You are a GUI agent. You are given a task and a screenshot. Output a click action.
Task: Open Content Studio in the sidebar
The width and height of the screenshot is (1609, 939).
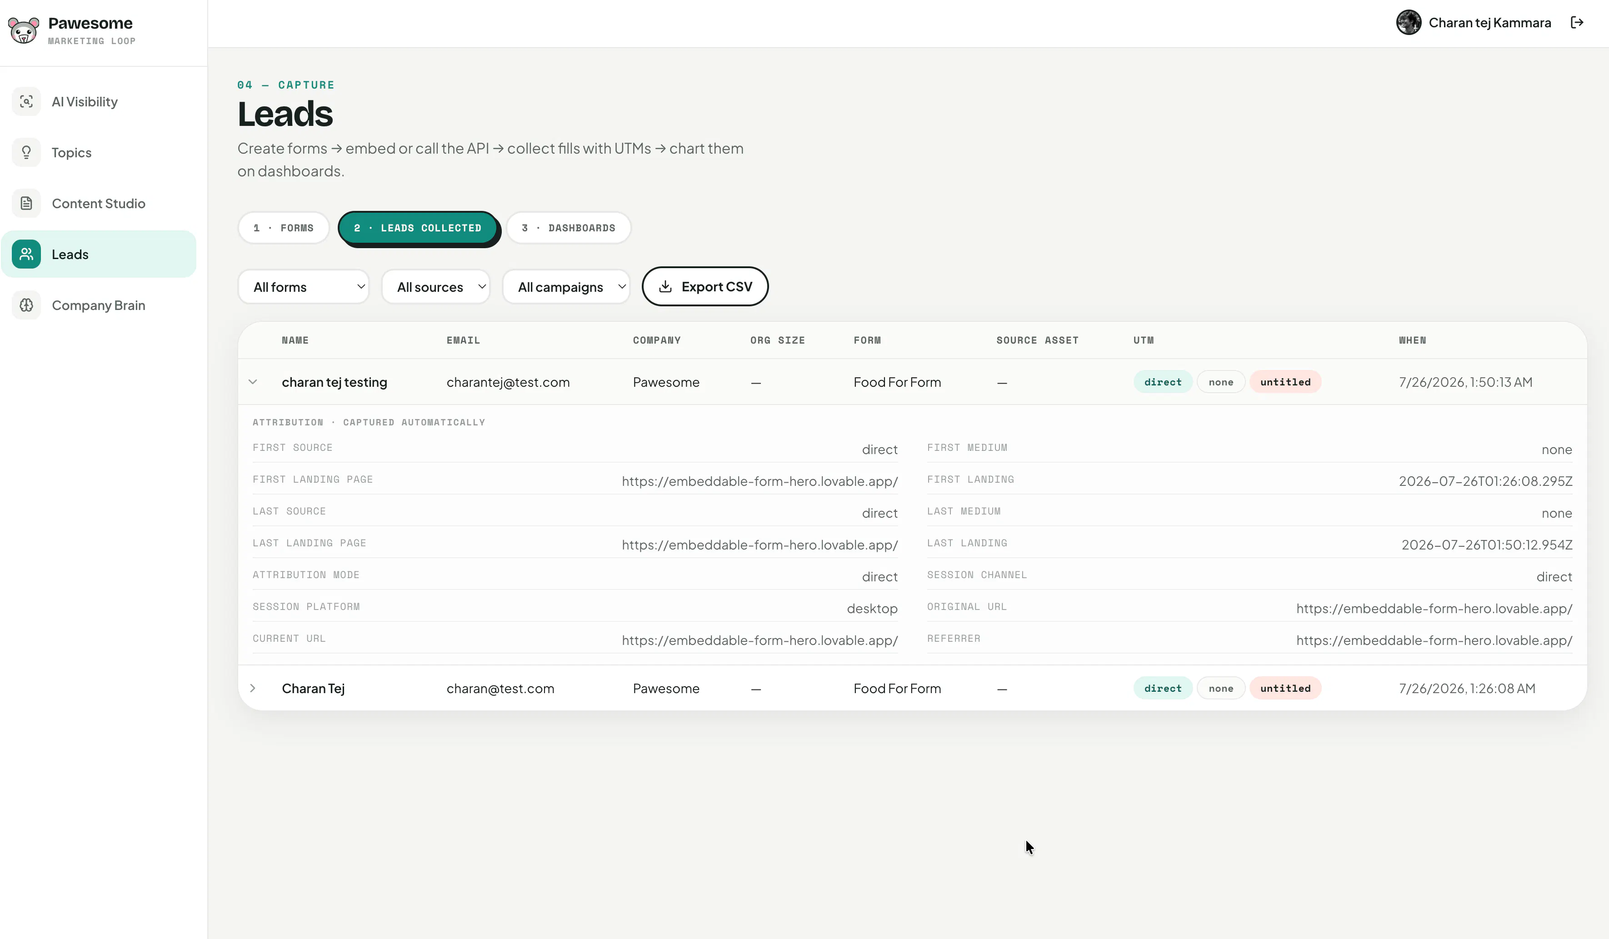(99, 204)
